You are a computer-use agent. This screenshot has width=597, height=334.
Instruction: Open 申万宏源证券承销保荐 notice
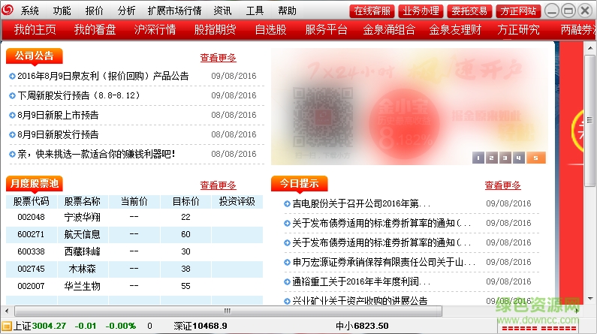click(384, 262)
